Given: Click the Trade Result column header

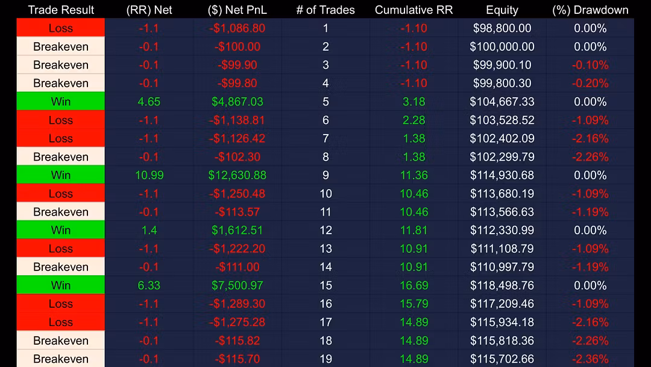Looking at the screenshot, I should [61, 10].
